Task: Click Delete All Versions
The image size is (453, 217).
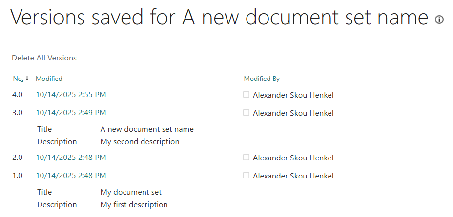Action: coord(44,58)
